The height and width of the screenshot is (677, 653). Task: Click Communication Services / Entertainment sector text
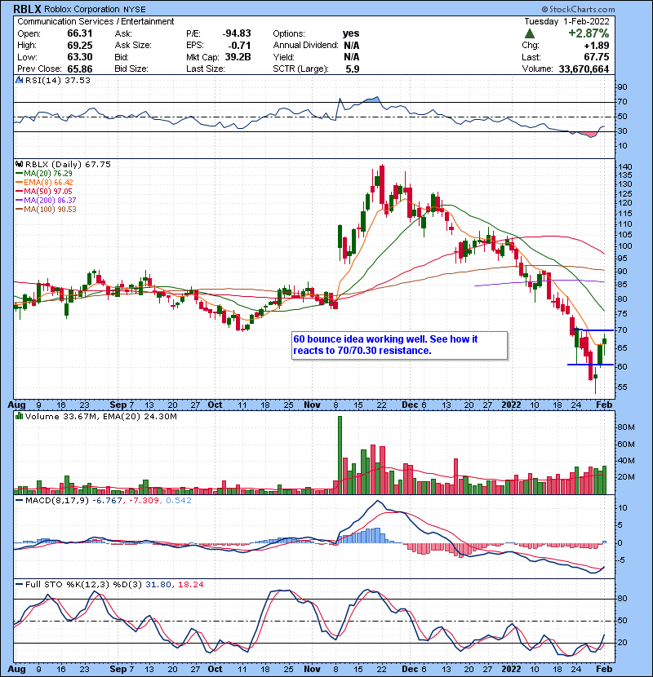coord(96,21)
